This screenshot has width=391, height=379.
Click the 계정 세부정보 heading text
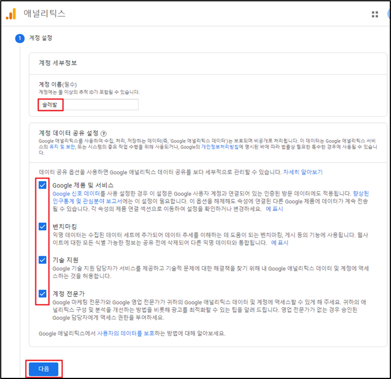click(57, 63)
